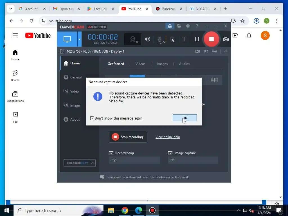This screenshot has height=216, width=288.
Task: Open File Explorer from taskbar
Action: [x=111, y=210]
